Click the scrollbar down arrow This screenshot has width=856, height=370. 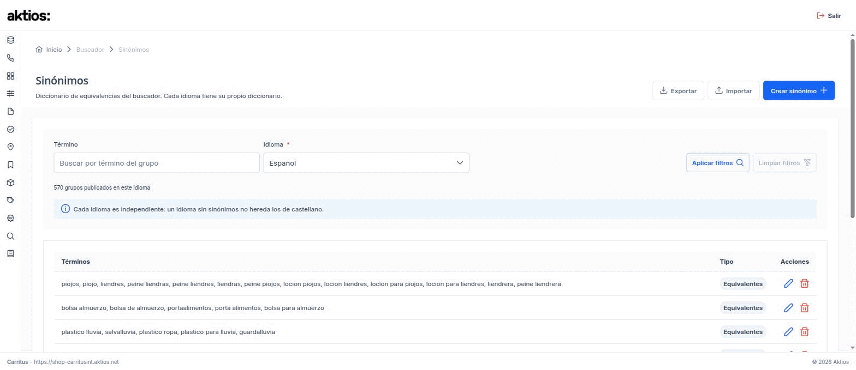[x=853, y=348]
